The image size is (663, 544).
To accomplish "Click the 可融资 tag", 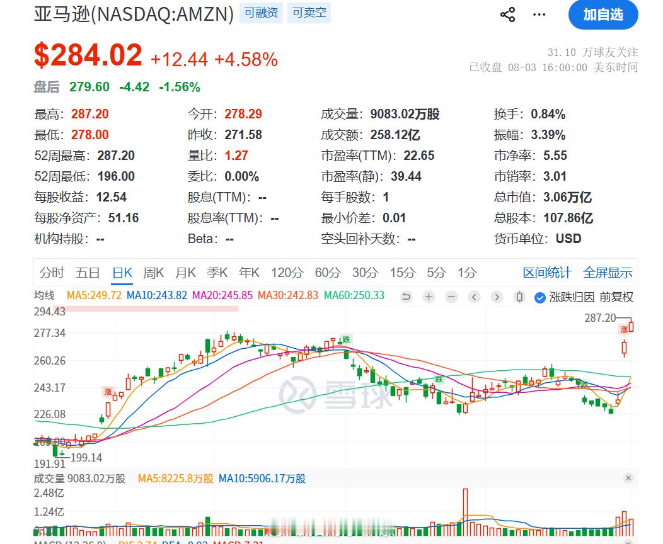I will click(262, 13).
